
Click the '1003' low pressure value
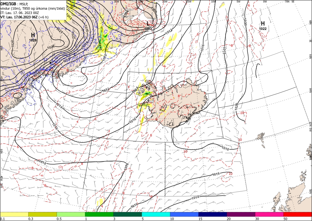point(148,29)
